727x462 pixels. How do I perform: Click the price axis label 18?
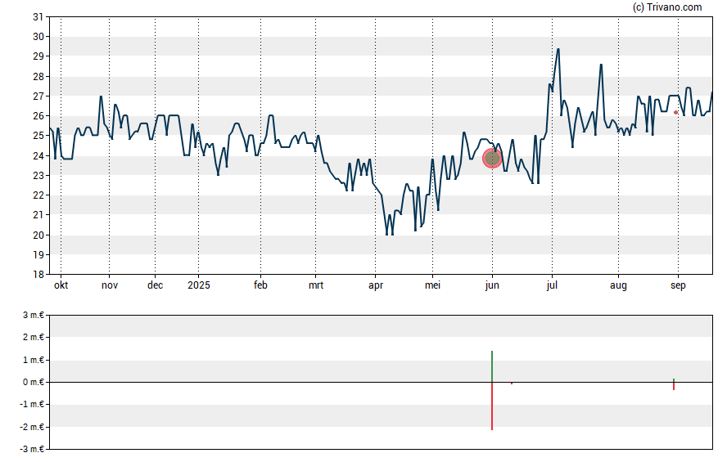coord(38,275)
